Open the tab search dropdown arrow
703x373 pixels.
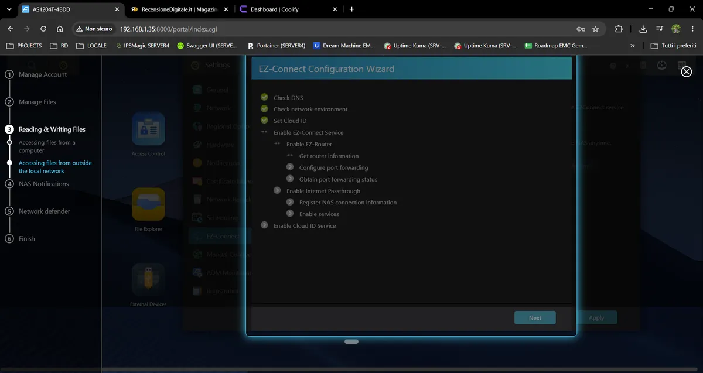point(9,9)
